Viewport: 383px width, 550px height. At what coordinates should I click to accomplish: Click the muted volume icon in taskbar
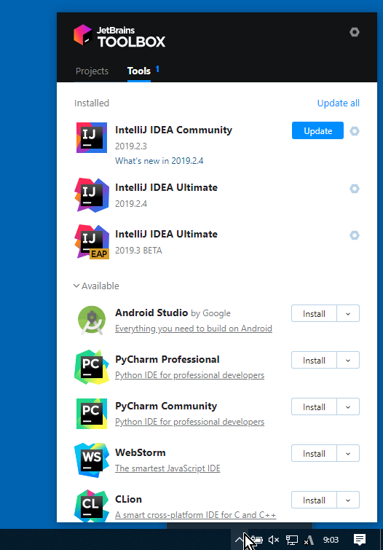[x=273, y=540]
